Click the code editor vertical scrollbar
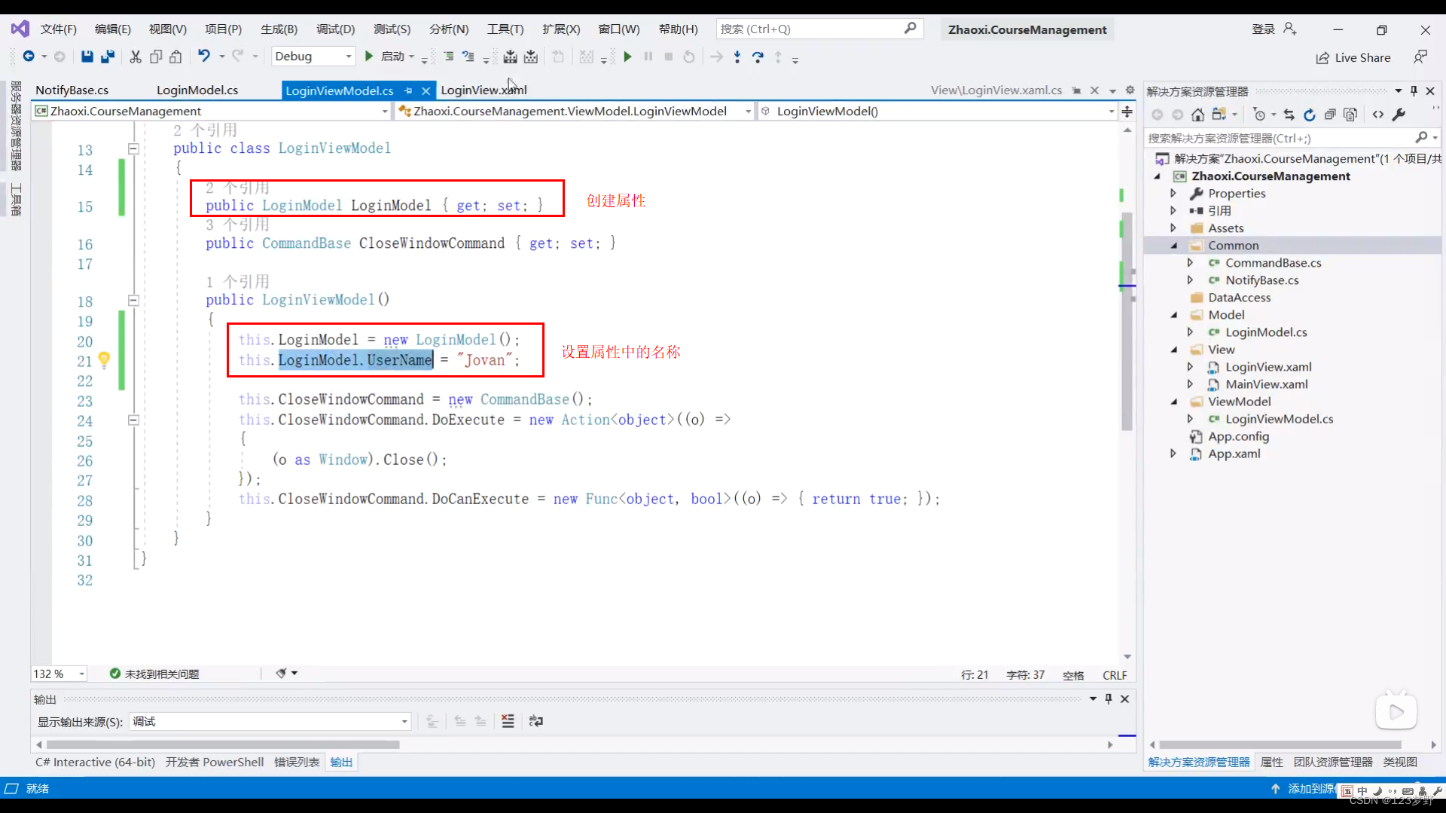Viewport: 1446px width, 813px height. [x=1127, y=320]
